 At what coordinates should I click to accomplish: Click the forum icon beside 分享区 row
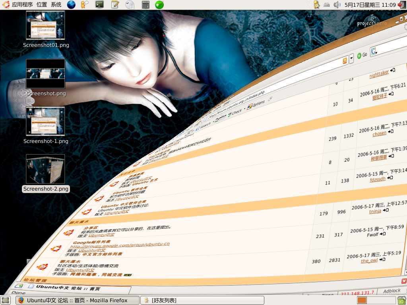[x=68, y=232]
